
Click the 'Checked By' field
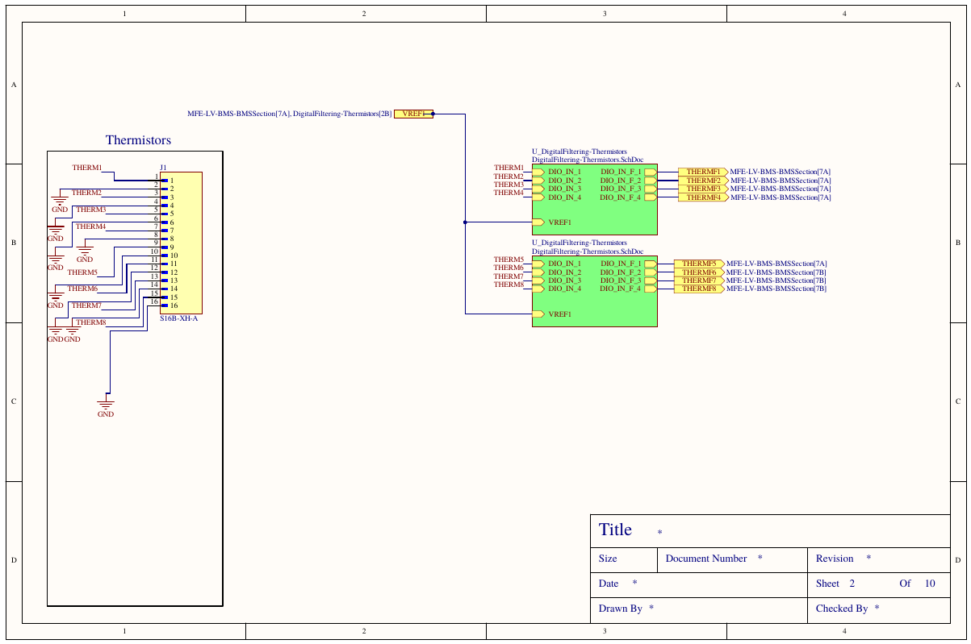(x=878, y=609)
